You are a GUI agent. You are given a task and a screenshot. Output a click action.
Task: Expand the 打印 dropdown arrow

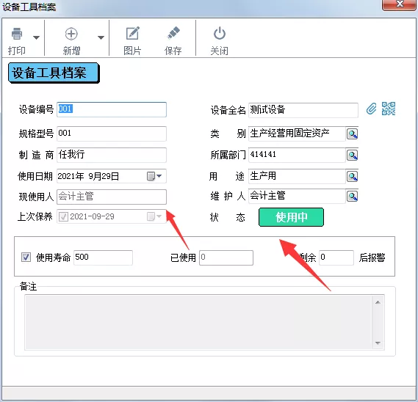36,37
